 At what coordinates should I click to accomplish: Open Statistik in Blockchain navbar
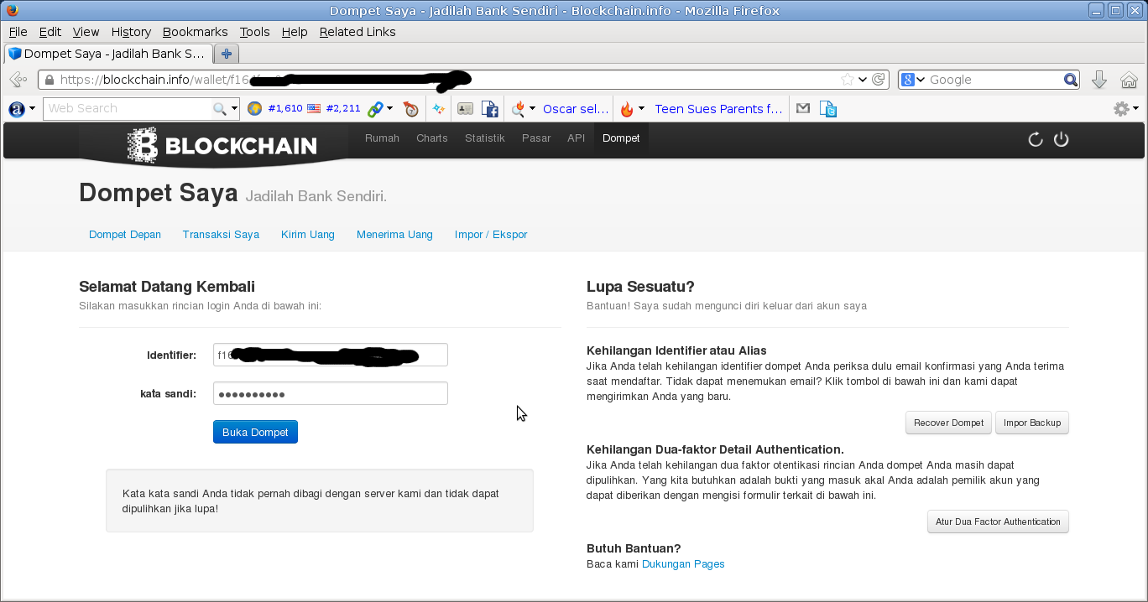[485, 138]
